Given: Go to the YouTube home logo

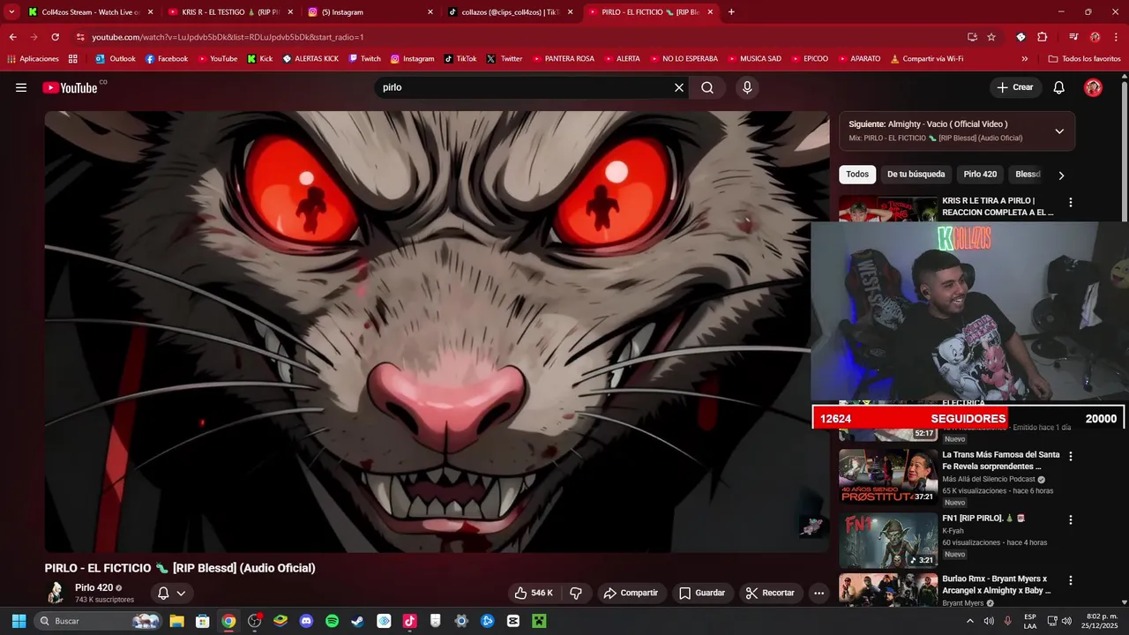Looking at the screenshot, I should click(70, 87).
